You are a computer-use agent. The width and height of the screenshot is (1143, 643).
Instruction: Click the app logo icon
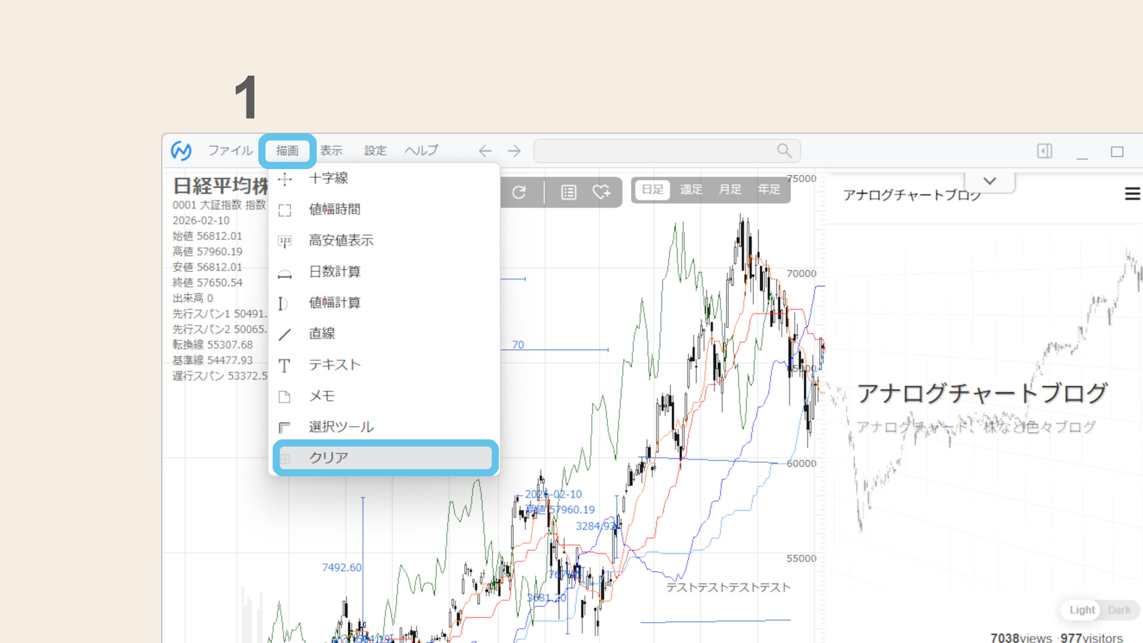(181, 151)
